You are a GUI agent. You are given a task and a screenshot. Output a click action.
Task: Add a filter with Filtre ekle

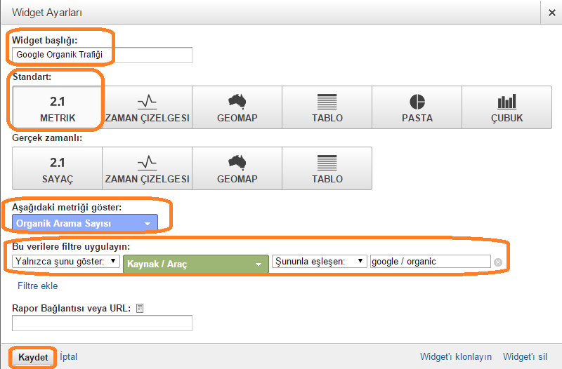(x=38, y=286)
